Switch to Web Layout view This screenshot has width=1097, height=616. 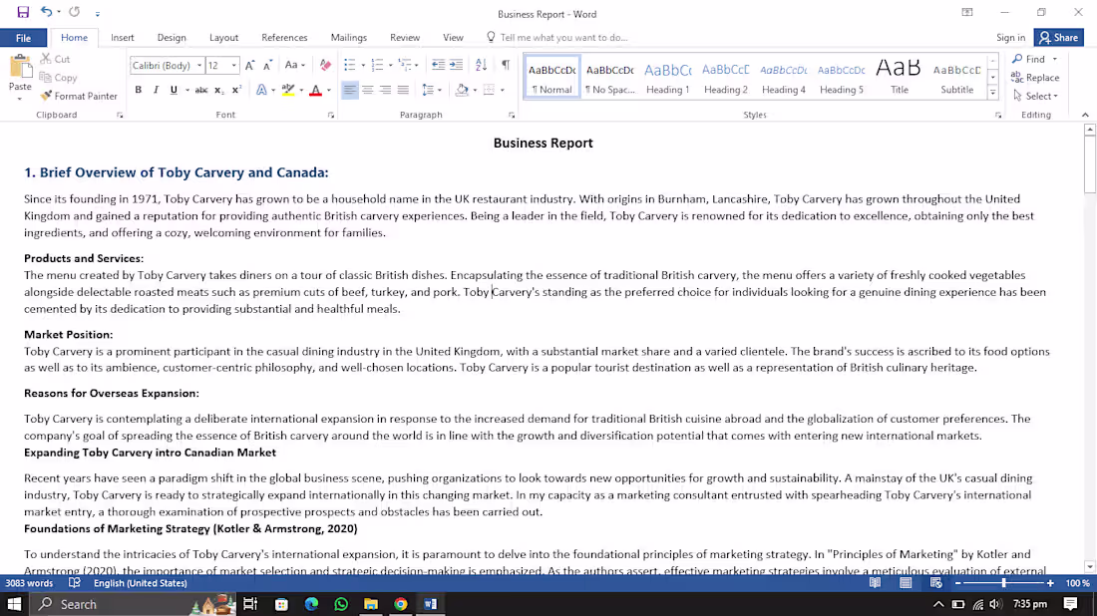point(936,582)
